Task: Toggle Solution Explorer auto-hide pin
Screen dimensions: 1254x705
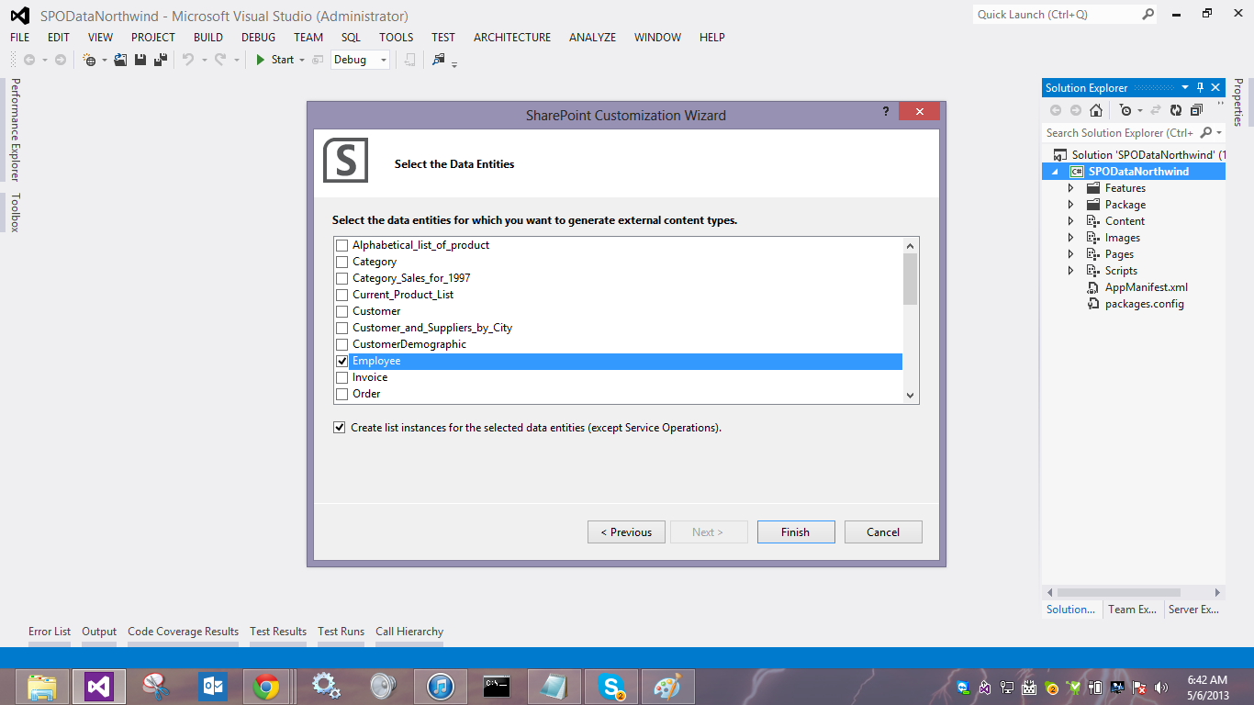Action: click(1200, 87)
